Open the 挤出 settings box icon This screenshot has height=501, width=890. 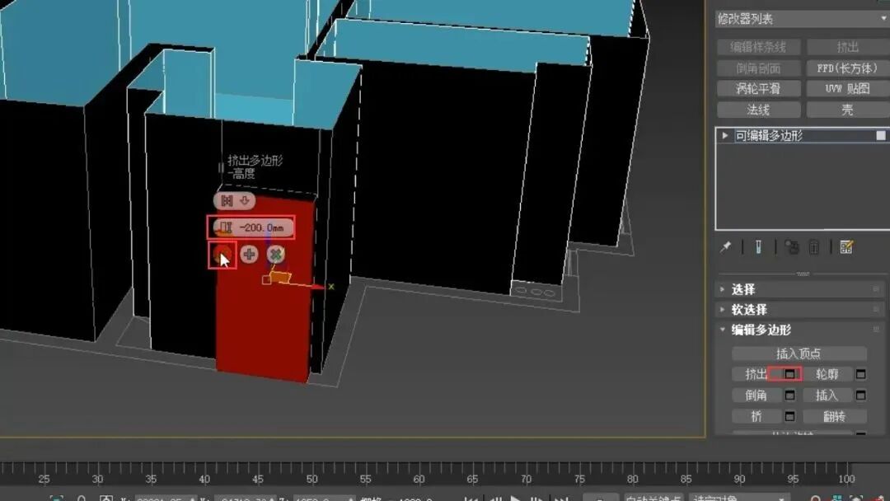(789, 374)
